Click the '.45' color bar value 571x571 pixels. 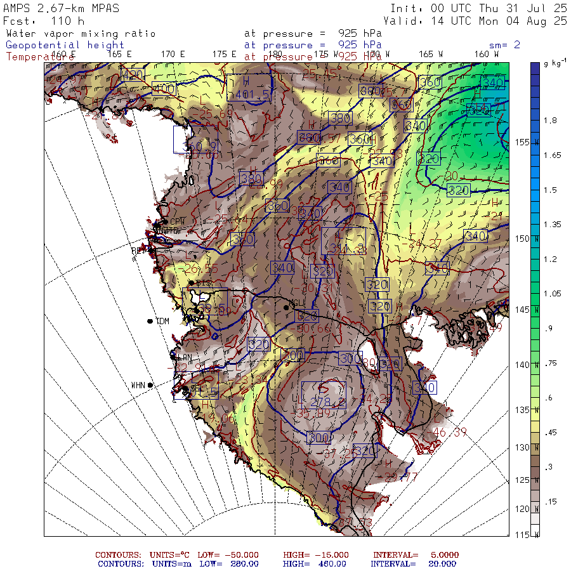pyautogui.click(x=551, y=432)
